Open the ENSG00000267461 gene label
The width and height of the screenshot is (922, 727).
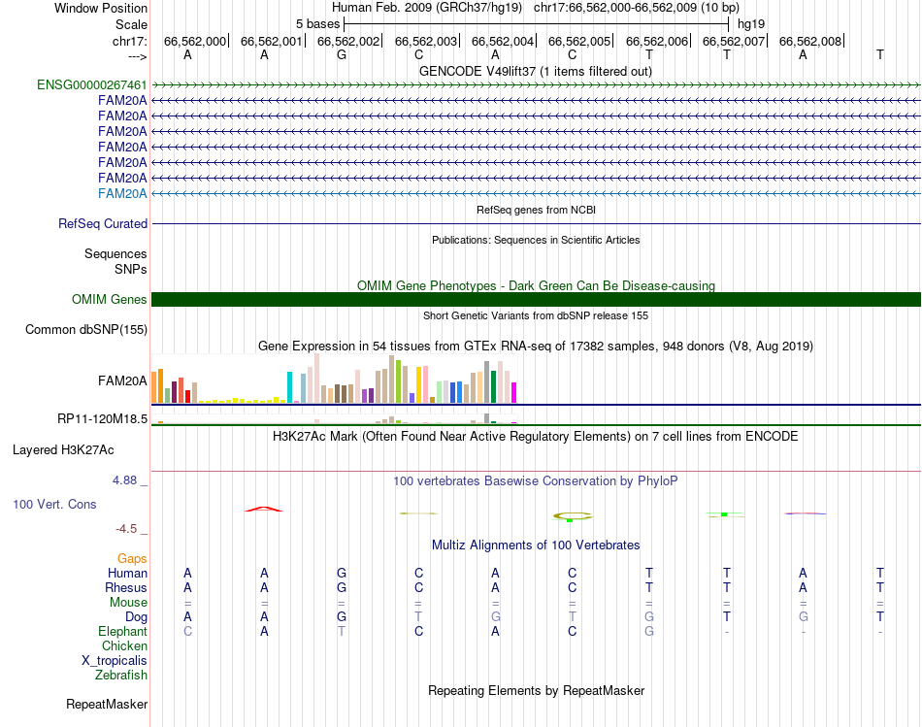[92, 84]
